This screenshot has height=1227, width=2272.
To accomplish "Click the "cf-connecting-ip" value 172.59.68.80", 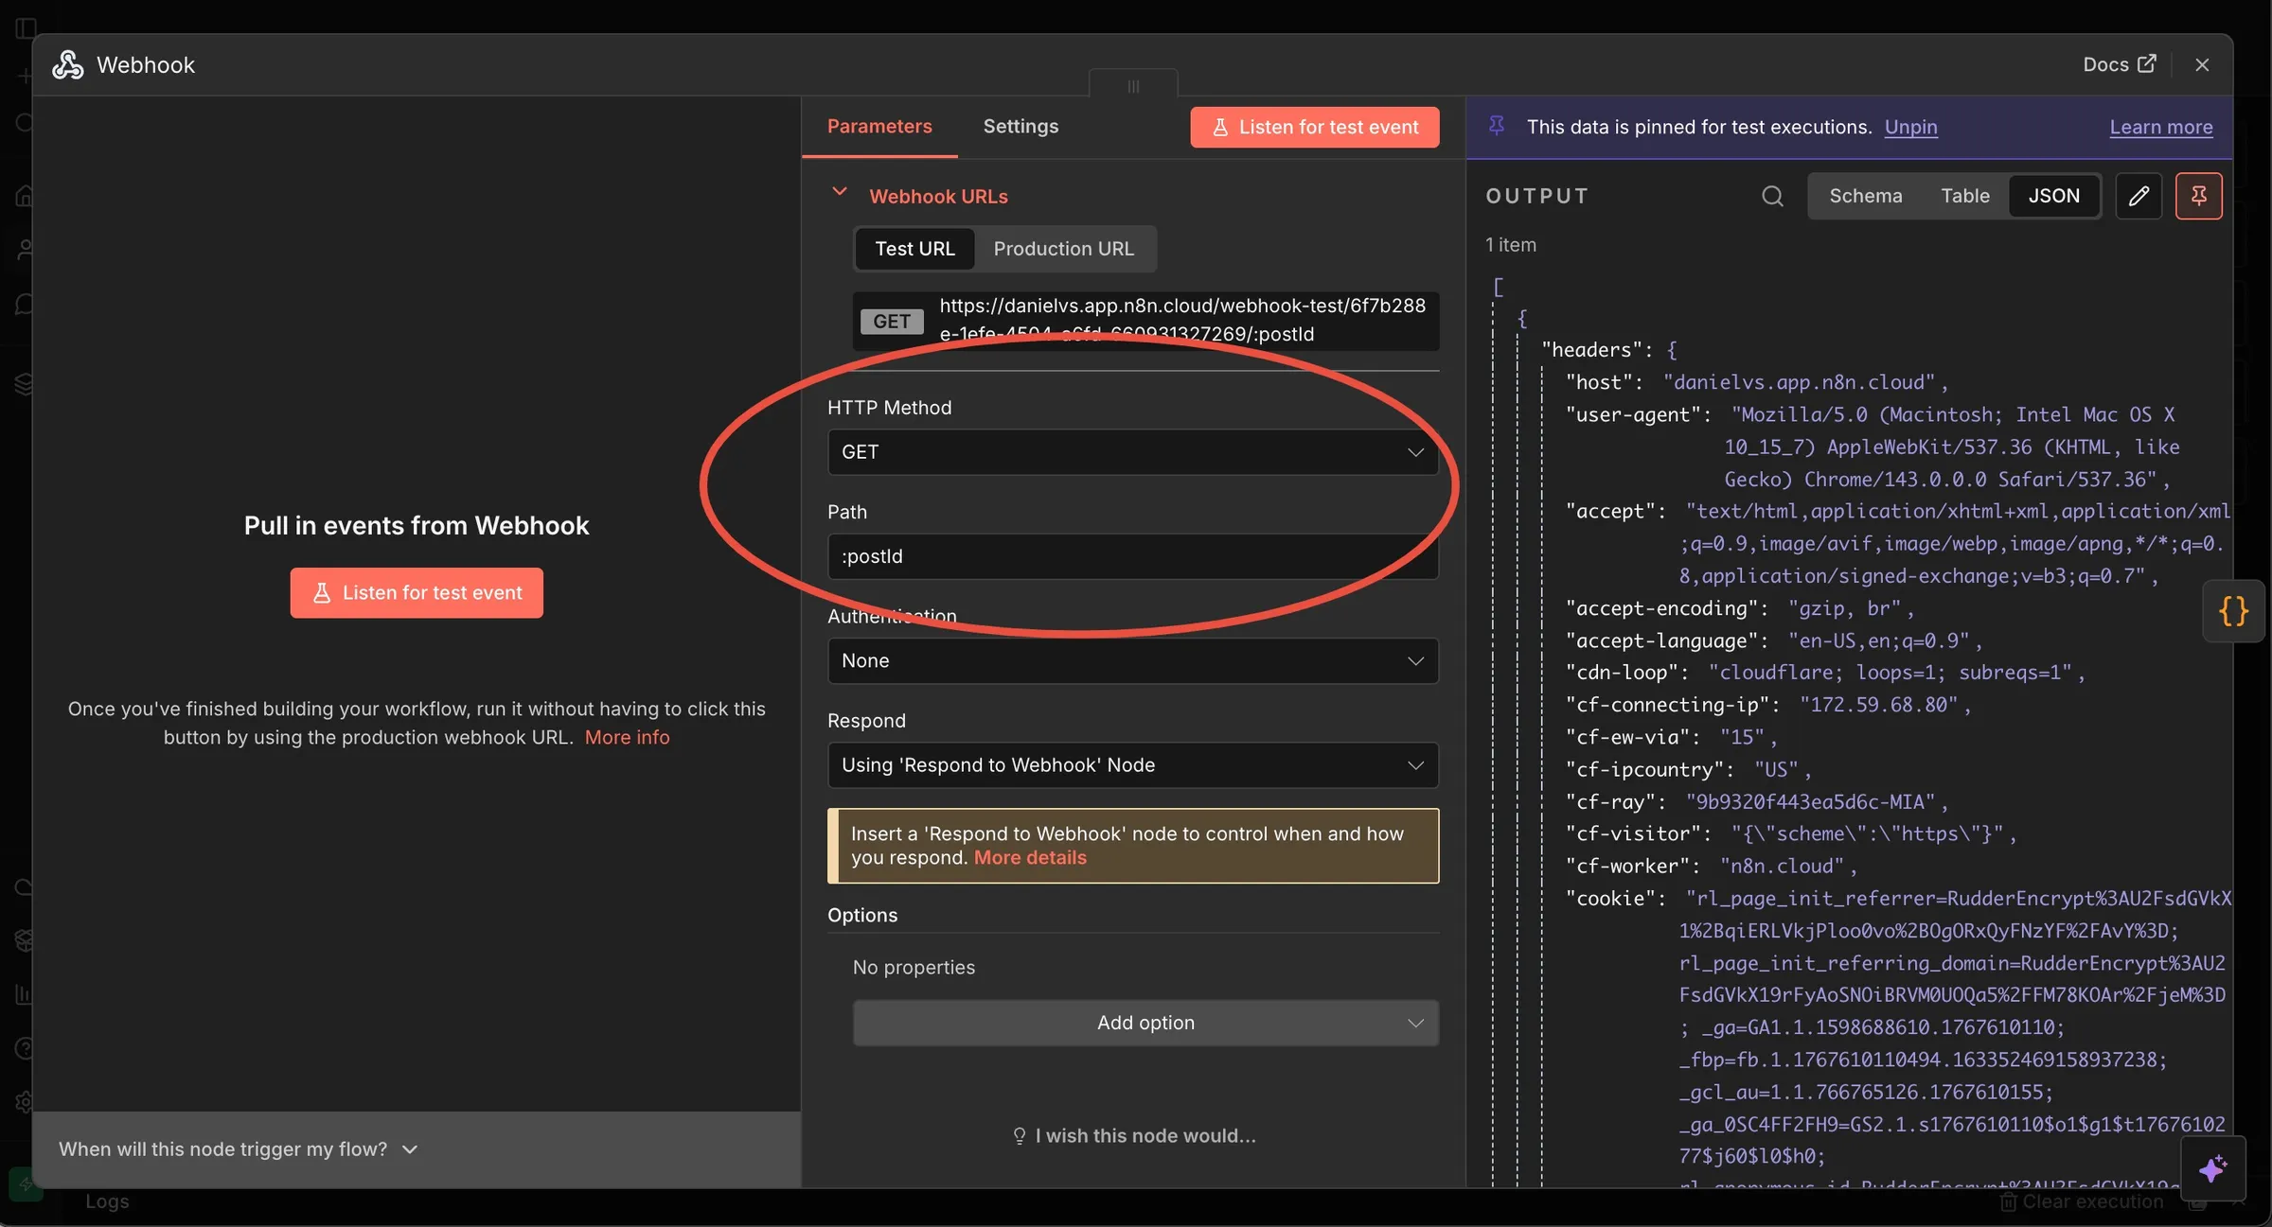I will (1878, 705).
